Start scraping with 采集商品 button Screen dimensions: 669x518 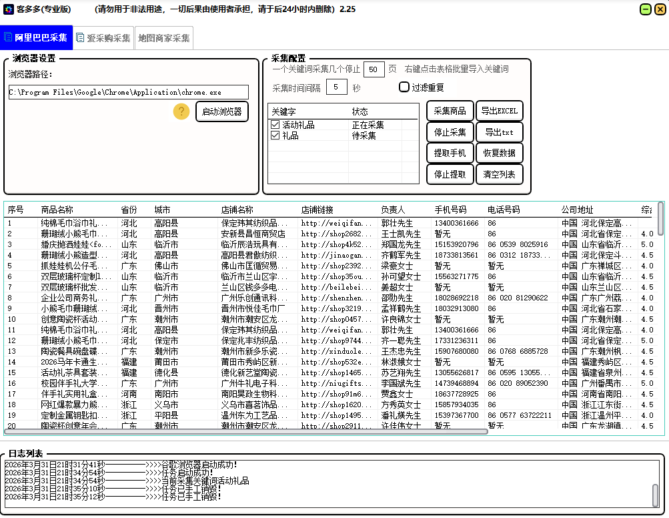tap(450, 111)
